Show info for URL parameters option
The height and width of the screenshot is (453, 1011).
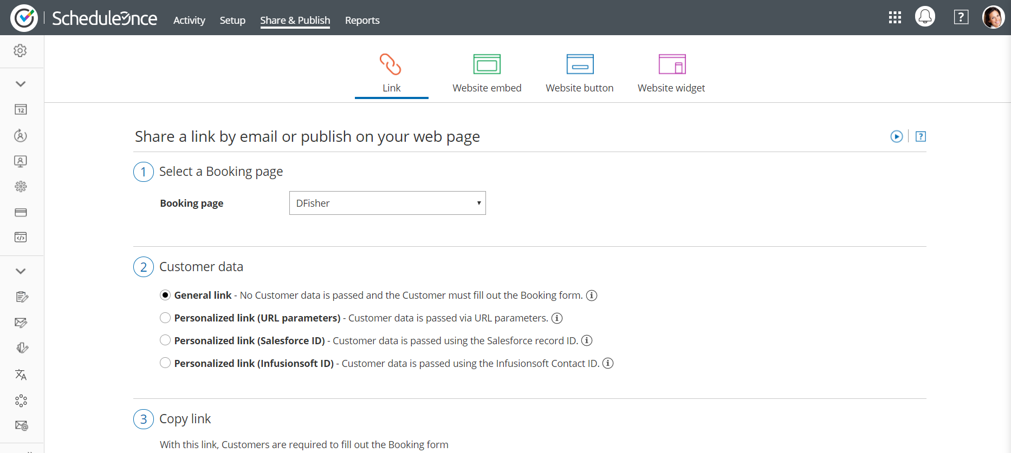[x=557, y=318]
